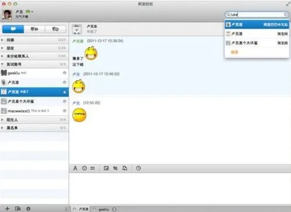Open the online status dropdown next to name
The image size is (291, 212).
(29, 12)
